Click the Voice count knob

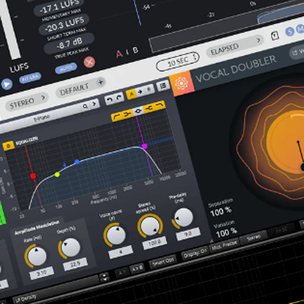tap(116, 236)
